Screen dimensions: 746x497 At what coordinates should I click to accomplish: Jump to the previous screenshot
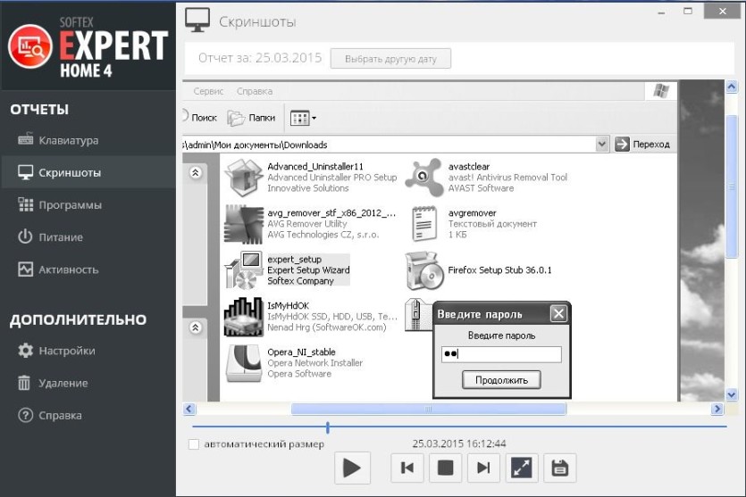pos(407,468)
